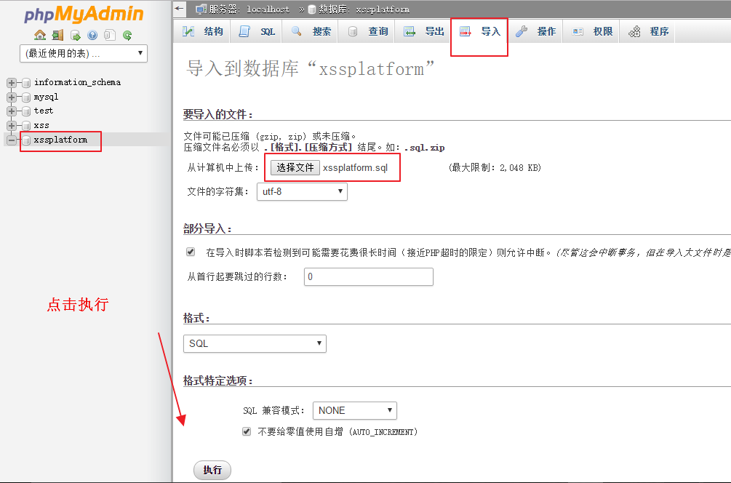This screenshot has height=483, width=731.
Task: Open the SQL format dropdown
Action: [255, 343]
